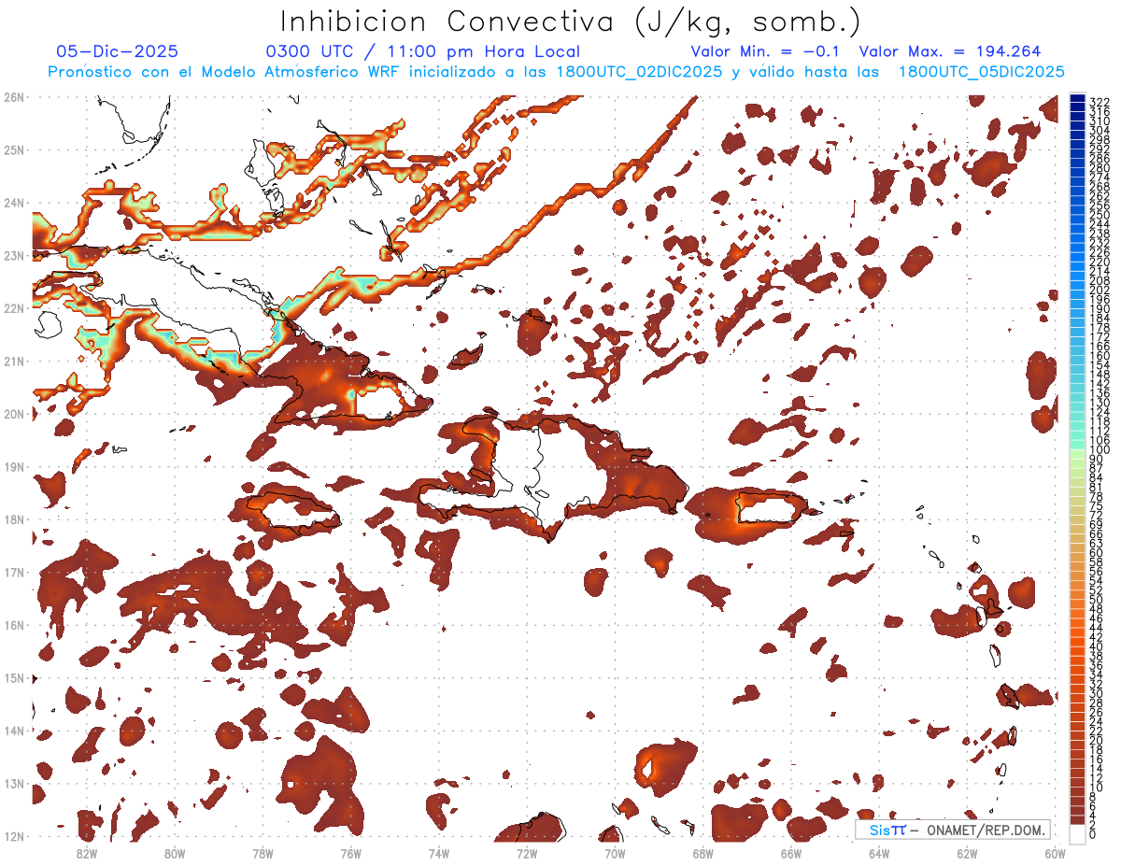Click the 70W longitude label

click(615, 853)
